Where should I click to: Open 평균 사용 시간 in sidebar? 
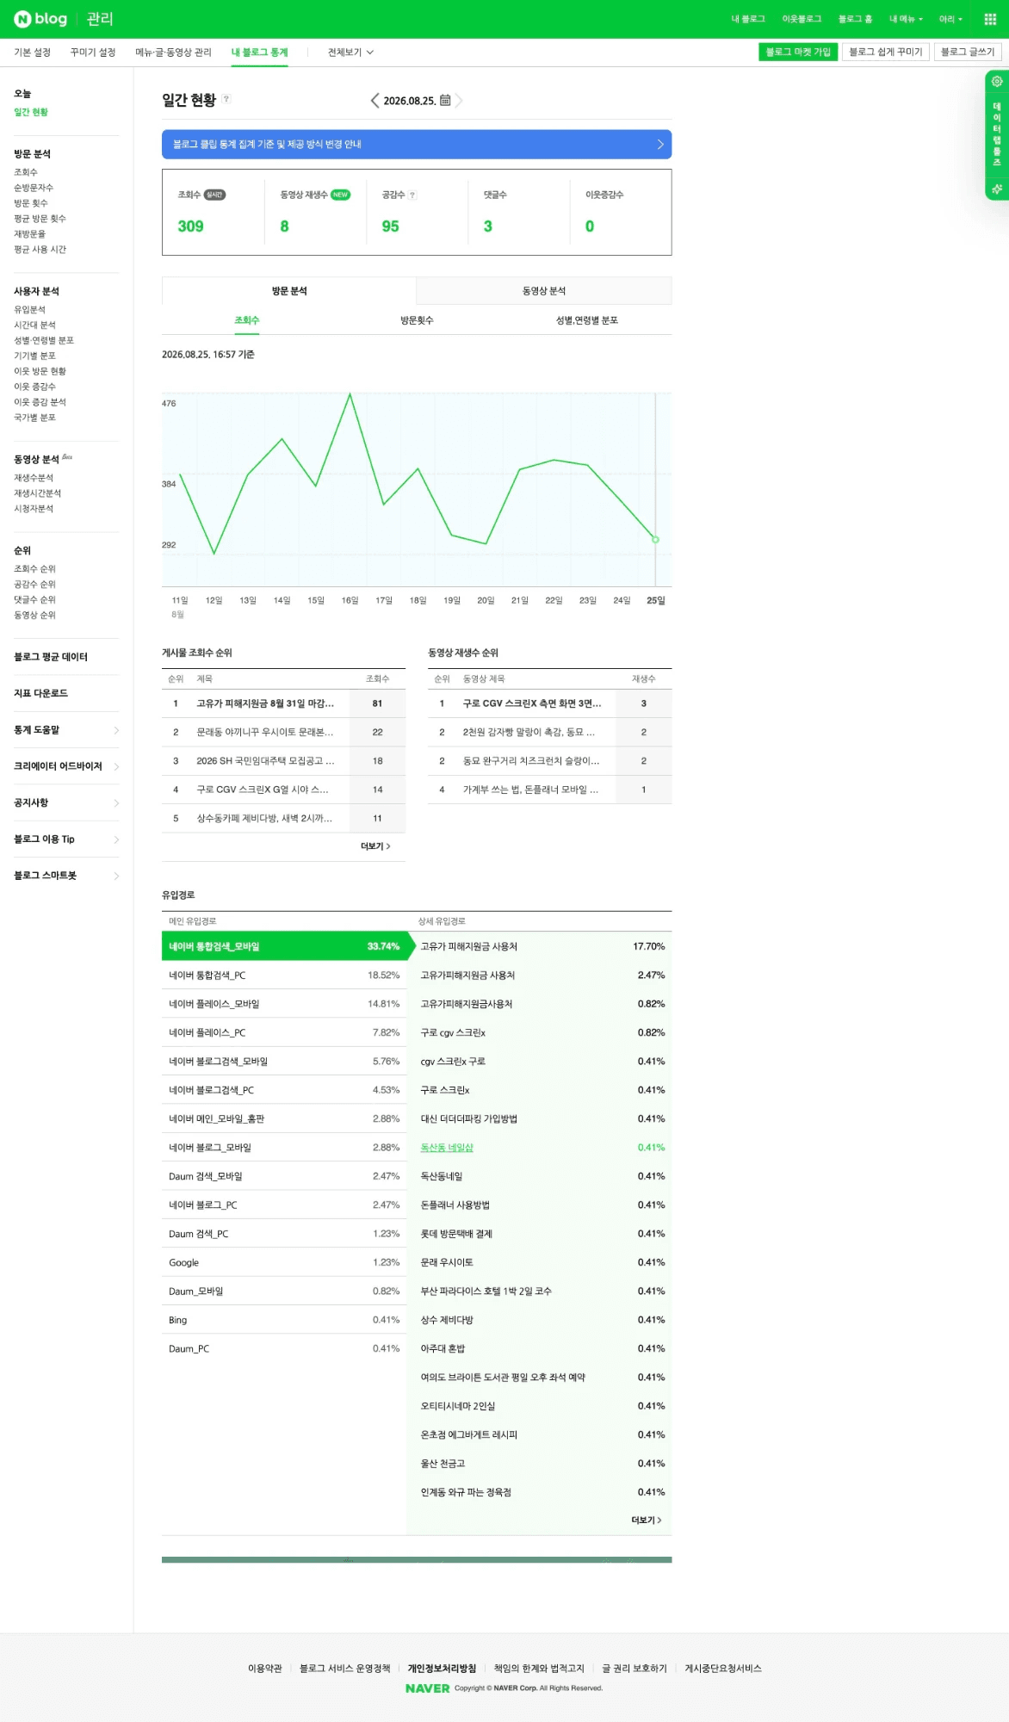pyautogui.click(x=40, y=250)
